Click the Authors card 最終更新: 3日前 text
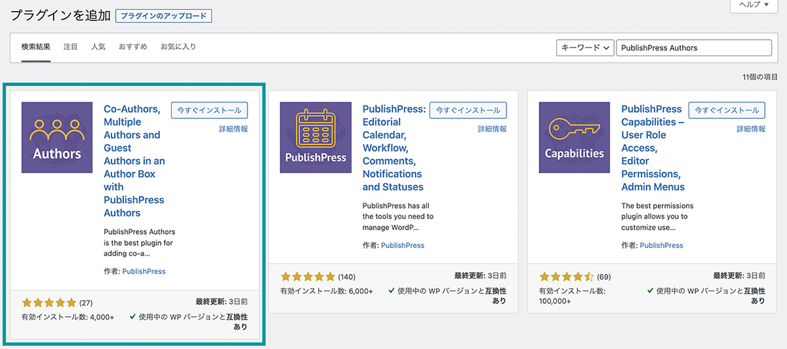Viewport: 787px width, 349px height. (x=222, y=302)
